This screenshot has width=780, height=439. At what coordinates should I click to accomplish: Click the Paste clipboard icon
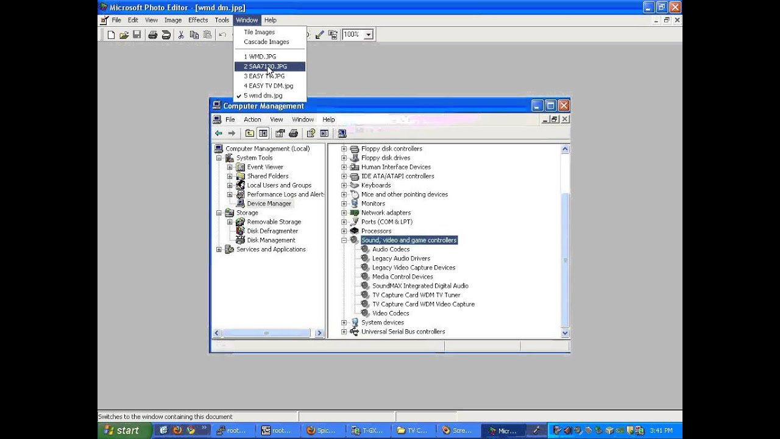click(207, 35)
